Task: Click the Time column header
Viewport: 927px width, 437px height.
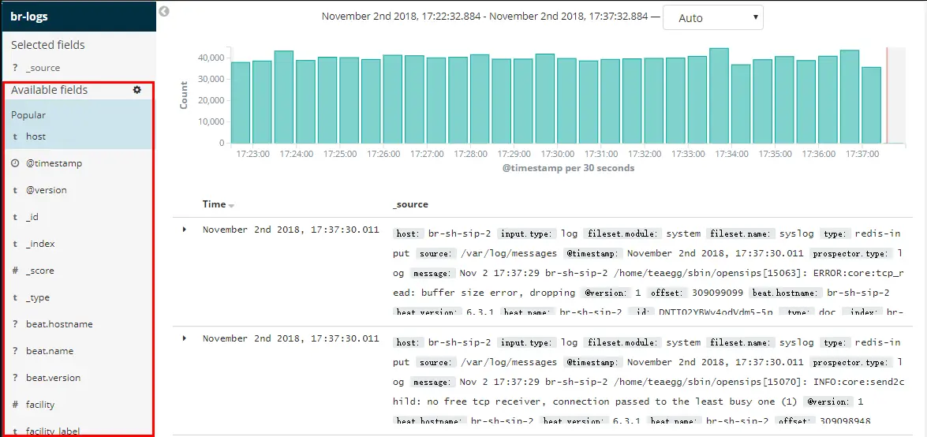Action: pos(214,204)
